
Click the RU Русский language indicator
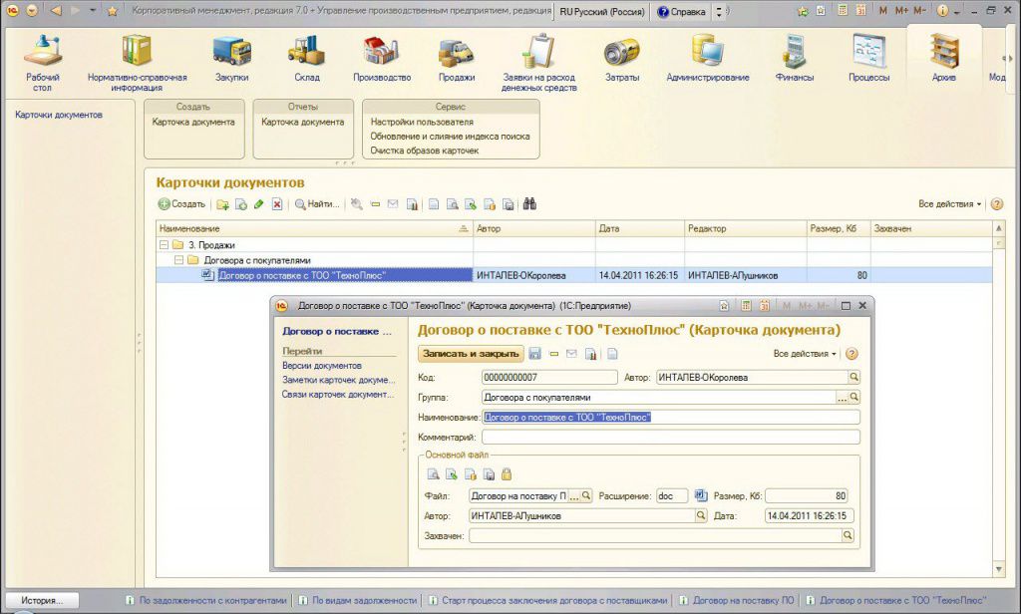pyautogui.click(x=601, y=12)
